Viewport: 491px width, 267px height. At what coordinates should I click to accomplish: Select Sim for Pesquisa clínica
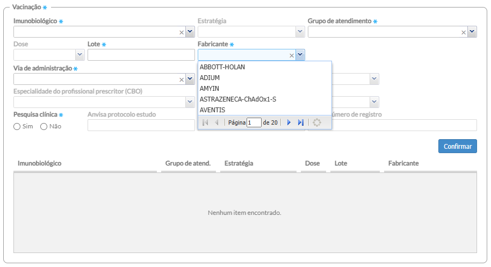coord(17,126)
